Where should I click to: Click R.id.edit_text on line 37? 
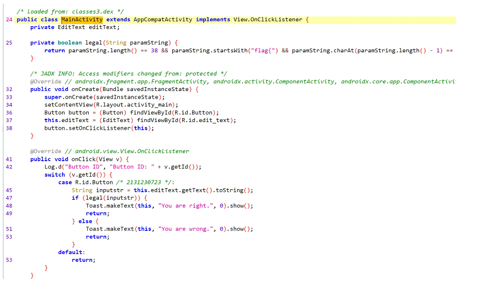(206, 121)
